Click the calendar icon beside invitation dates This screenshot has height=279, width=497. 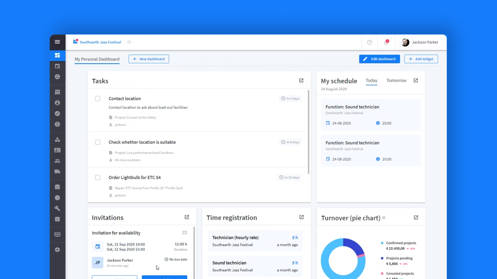98,247
